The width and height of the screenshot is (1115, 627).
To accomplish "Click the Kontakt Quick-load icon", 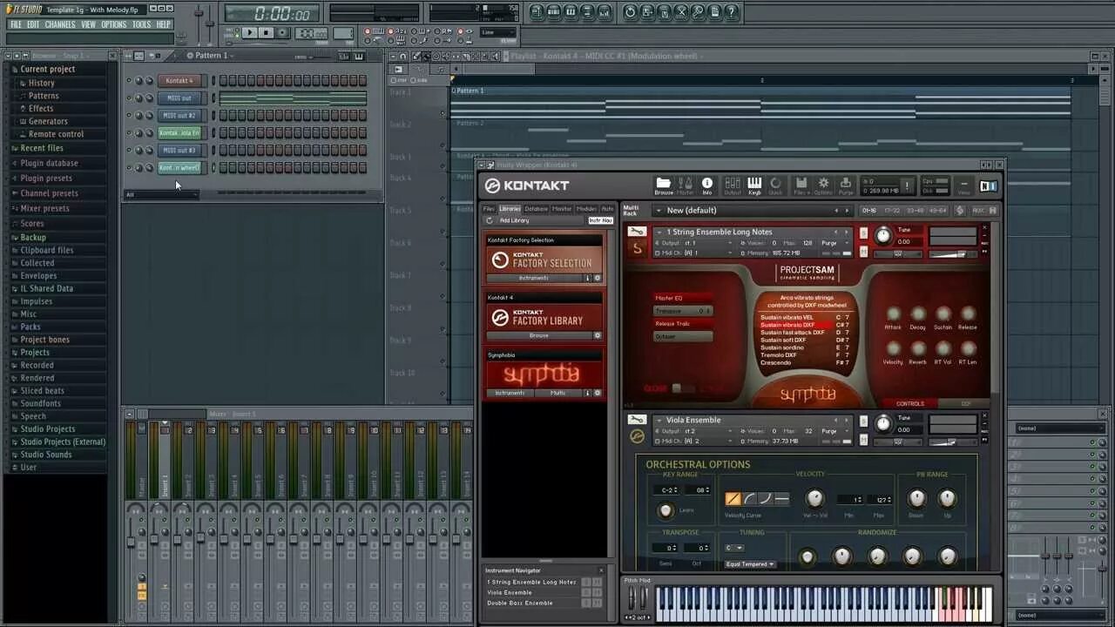I will 775,184.
